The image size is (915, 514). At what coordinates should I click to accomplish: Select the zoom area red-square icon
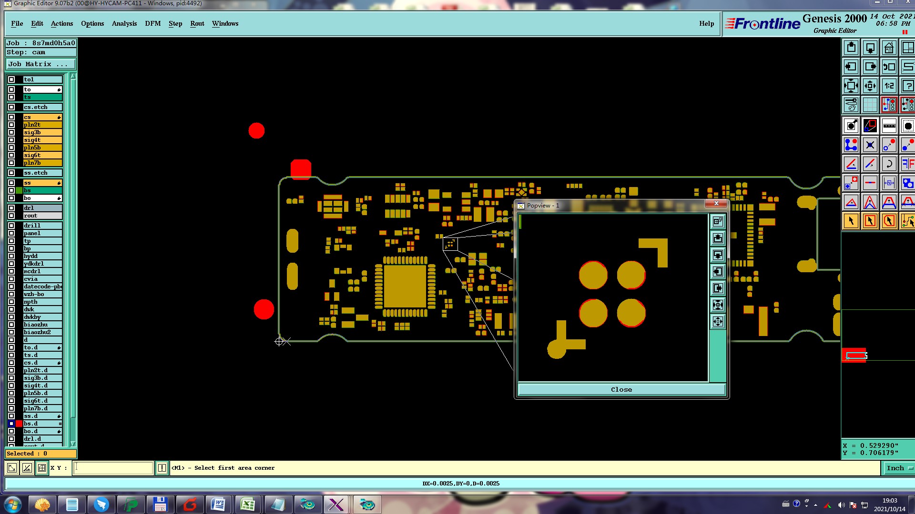point(870,126)
